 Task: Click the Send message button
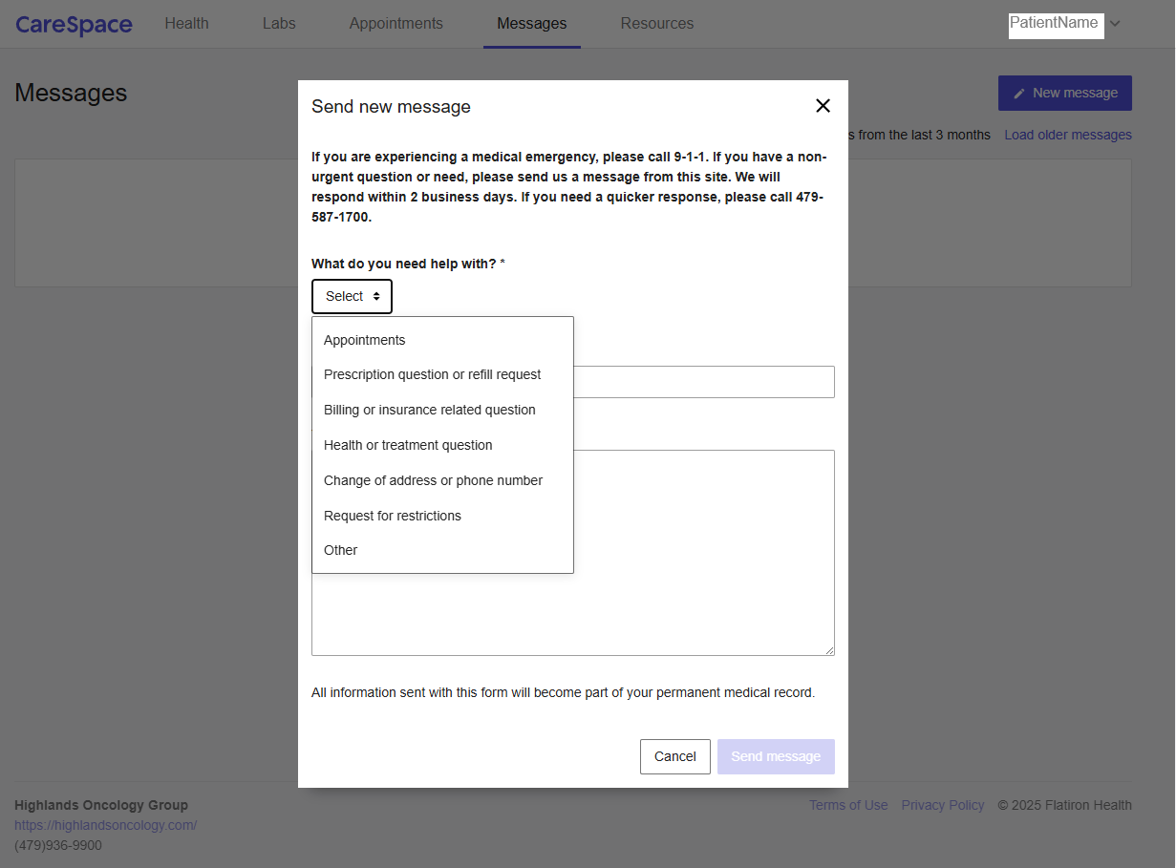[x=776, y=756]
